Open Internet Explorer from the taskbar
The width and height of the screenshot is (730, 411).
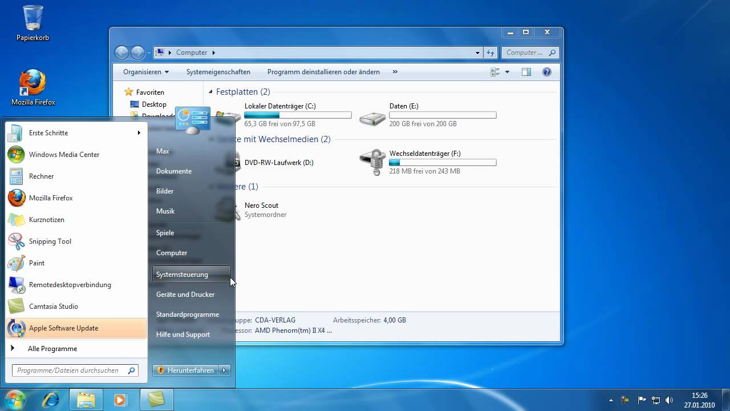pyautogui.click(x=51, y=400)
